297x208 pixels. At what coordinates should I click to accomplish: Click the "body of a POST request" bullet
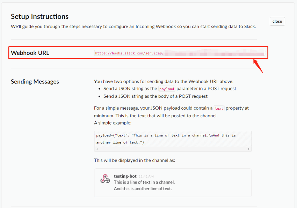[155, 96]
